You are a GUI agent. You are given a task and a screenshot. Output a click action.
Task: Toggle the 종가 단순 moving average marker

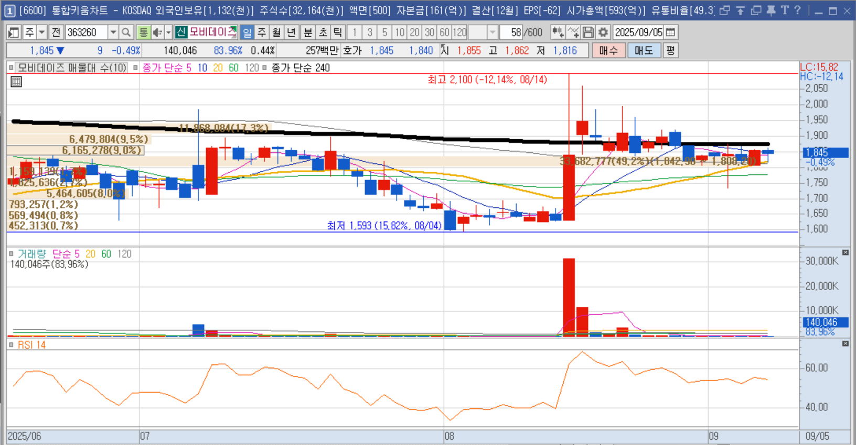pyautogui.click(x=135, y=68)
